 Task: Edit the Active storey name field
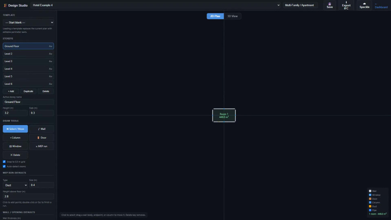pos(28,102)
